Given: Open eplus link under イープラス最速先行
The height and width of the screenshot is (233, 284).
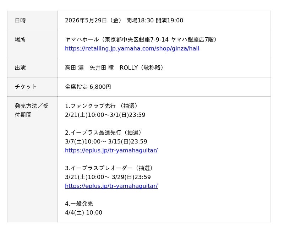Looking at the screenshot, I should tap(111, 151).
